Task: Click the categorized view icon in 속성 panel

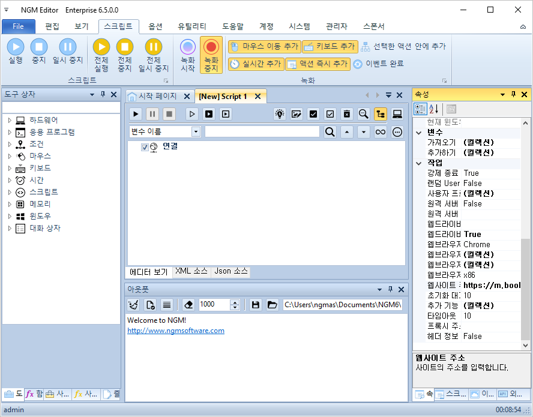Action: pyautogui.click(x=420, y=109)
